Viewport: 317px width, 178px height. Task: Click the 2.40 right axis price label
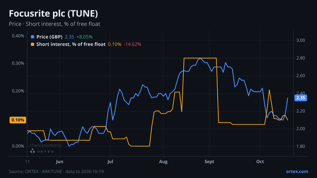[x=301, y=93]
